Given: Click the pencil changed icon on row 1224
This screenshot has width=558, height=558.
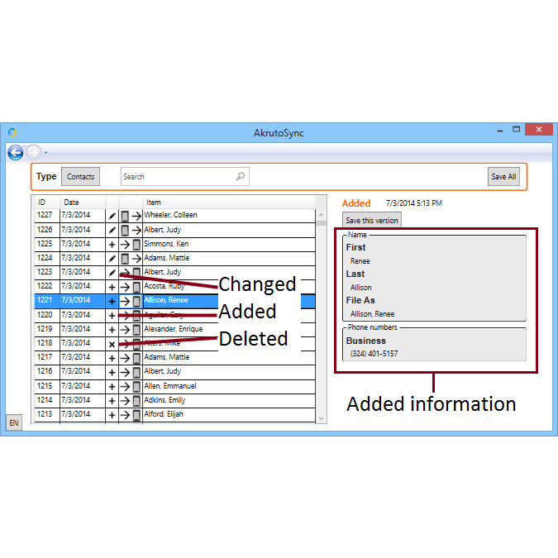Looking at the screenshot, I should coord(112,259).
